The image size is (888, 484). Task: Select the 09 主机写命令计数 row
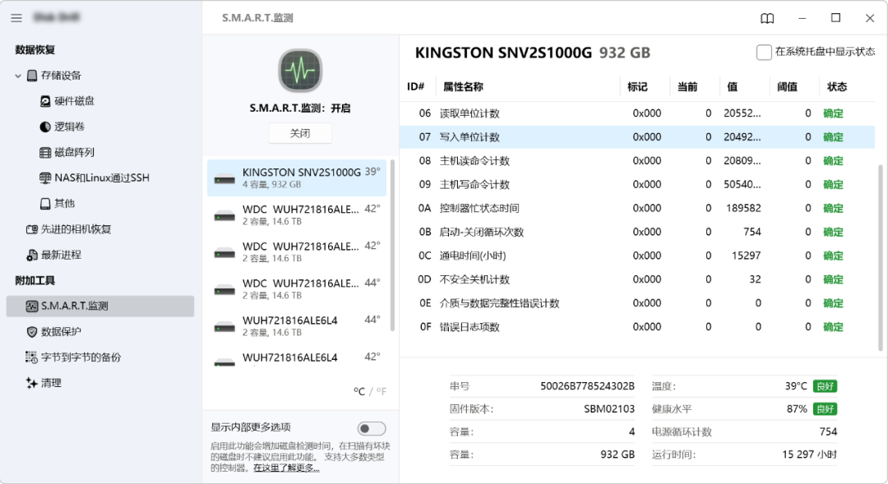637,185
